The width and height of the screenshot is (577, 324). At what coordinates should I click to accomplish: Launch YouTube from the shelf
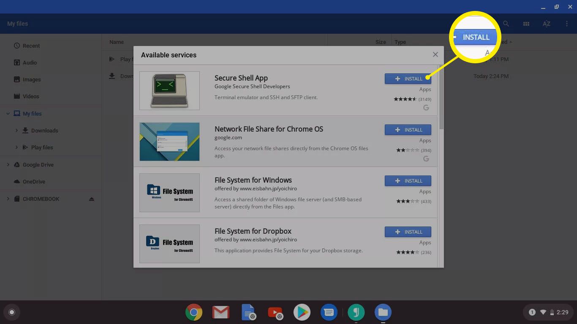click(275, 313)
